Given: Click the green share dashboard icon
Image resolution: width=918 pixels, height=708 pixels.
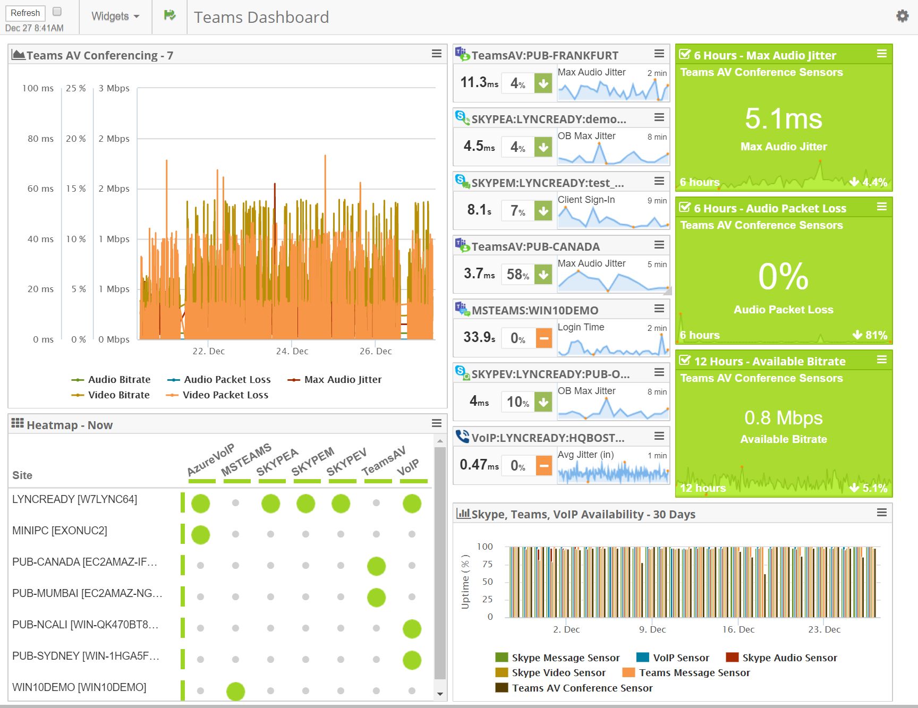Looking at the screenshot, I should tap(169, 15).
